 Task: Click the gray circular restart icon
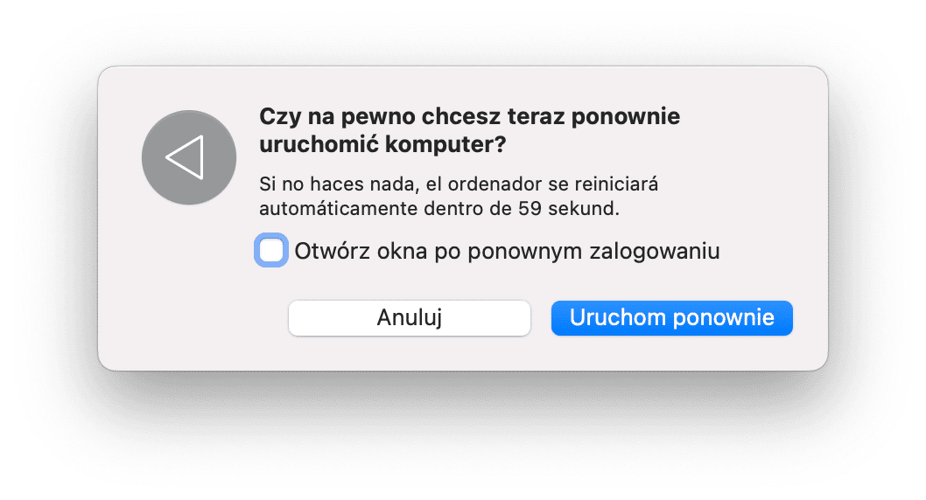pos(189,157)
